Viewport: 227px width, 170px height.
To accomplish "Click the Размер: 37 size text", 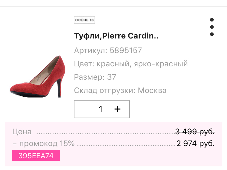I will click(95, 77).
